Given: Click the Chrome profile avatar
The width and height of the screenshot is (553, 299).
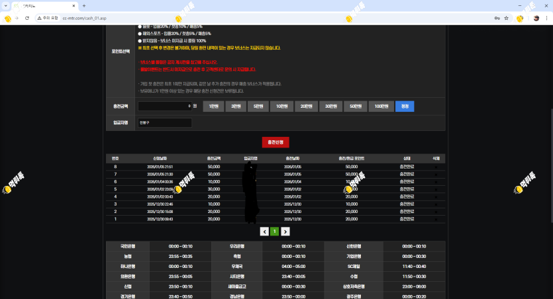Looking at the screenshot, I should pyautogui.click(x=536, y=18).
